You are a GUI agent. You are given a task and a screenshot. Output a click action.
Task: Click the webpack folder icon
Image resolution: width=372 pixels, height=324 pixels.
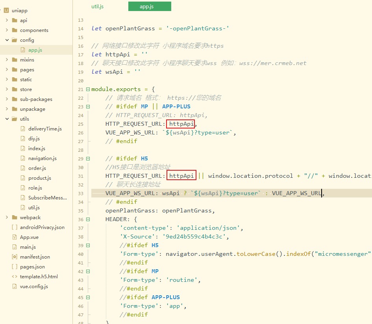(15, 218)
